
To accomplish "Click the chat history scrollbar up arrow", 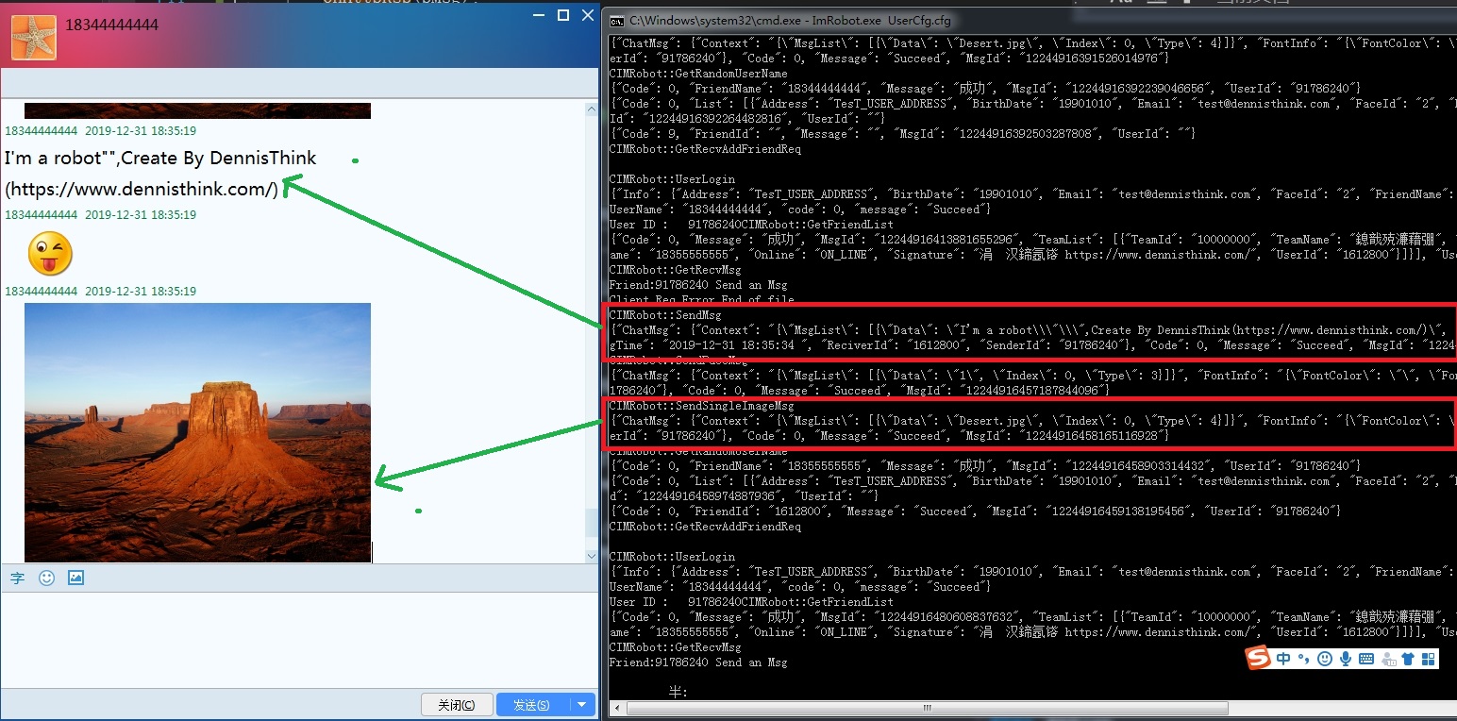I will (x=592, y=109).
